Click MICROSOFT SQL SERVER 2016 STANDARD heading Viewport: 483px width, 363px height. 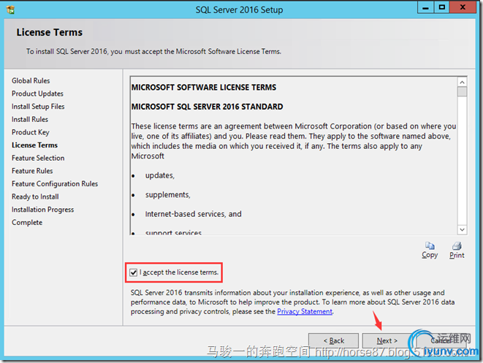[x=208, y=107]
